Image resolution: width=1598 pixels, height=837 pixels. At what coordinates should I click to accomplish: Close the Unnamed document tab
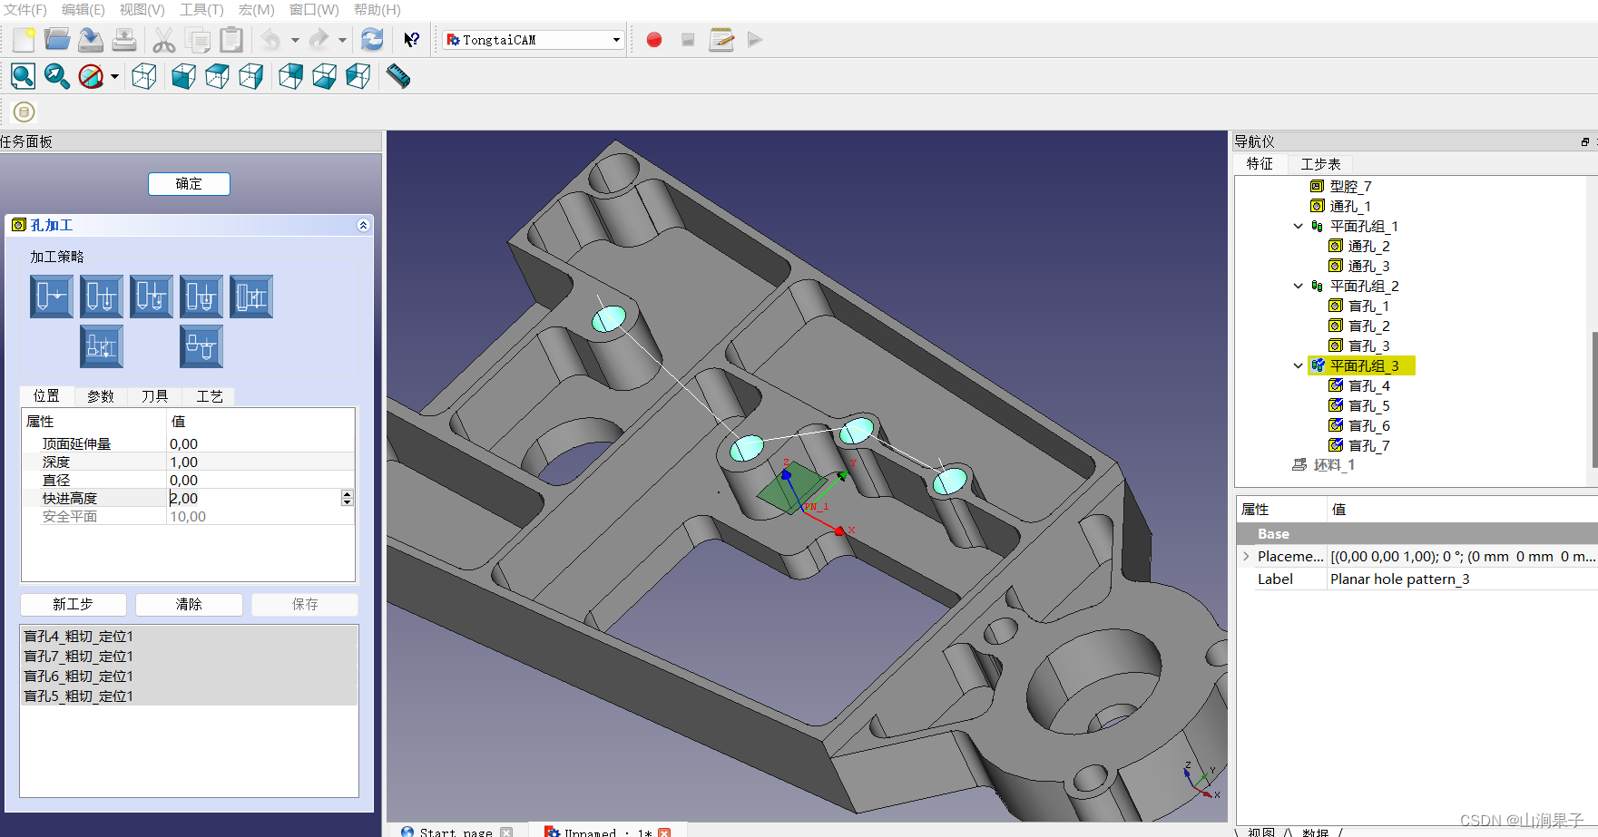(x=664, y=832)
